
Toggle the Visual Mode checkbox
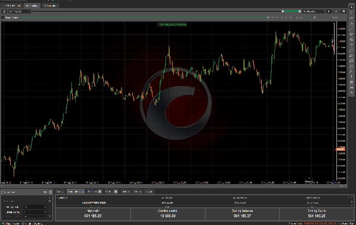coord(3,17)
